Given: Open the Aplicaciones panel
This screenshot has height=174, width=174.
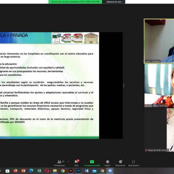Looking at the screenshot, I should (134, 163).
